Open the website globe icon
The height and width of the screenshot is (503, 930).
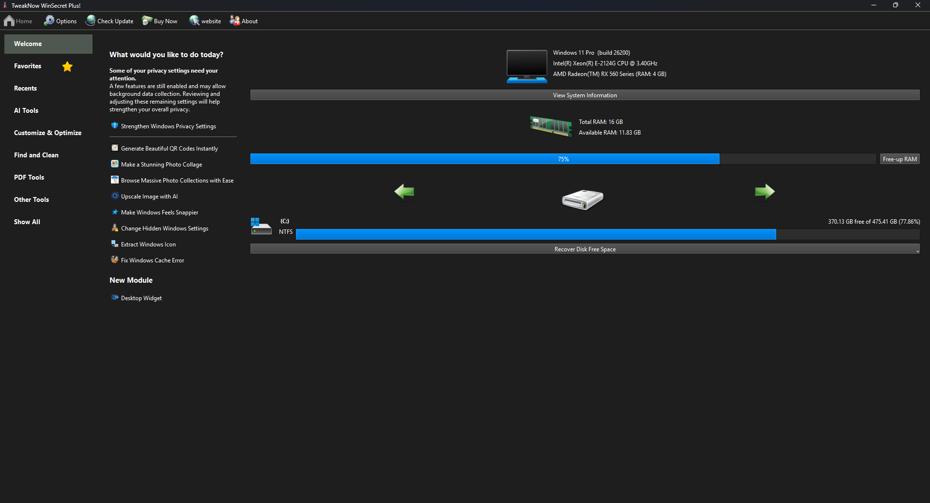pos(194,20)
